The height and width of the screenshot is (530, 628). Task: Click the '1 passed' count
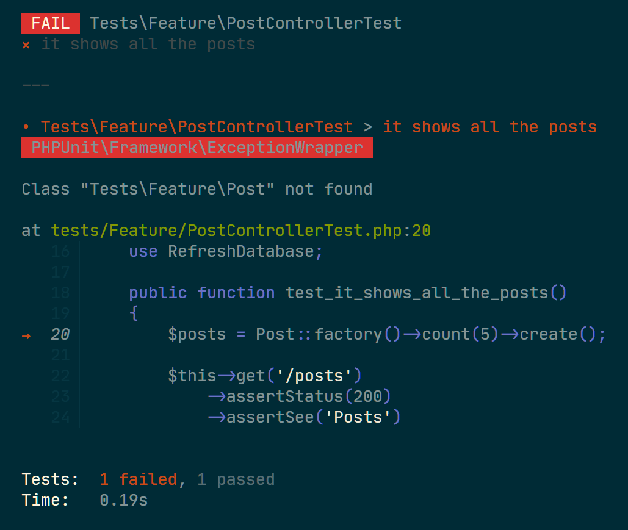pyautogui.click(x=236, y=479)
